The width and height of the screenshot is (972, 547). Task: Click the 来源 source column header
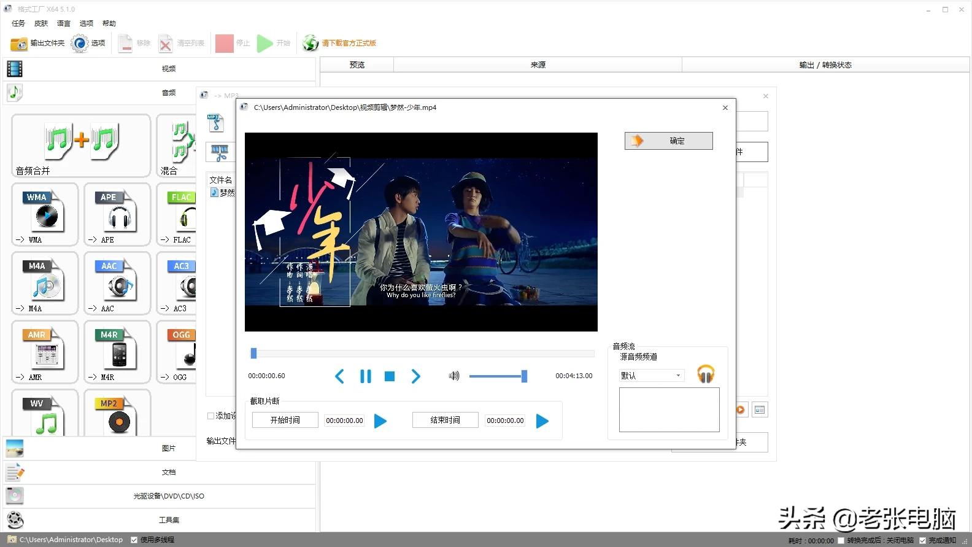click(538, 64)
